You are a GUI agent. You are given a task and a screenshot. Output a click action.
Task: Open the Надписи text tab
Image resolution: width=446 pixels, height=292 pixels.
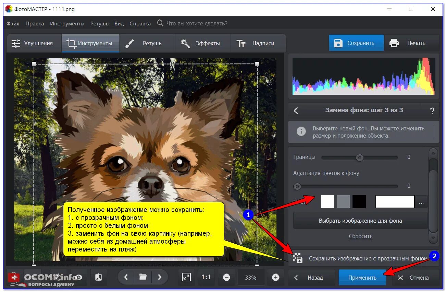coord(258,44)
